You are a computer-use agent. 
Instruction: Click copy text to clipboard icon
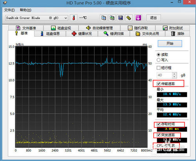click(103, 18)
